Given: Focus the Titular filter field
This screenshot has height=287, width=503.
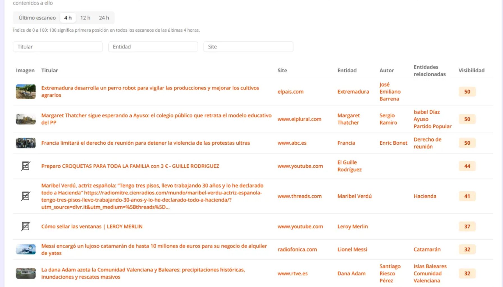Looking at the screenshot, I should (58, 47).
